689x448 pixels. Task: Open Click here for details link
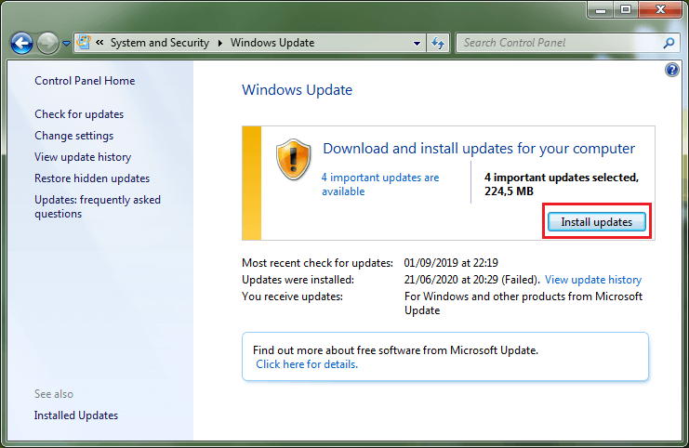[307, 364]
